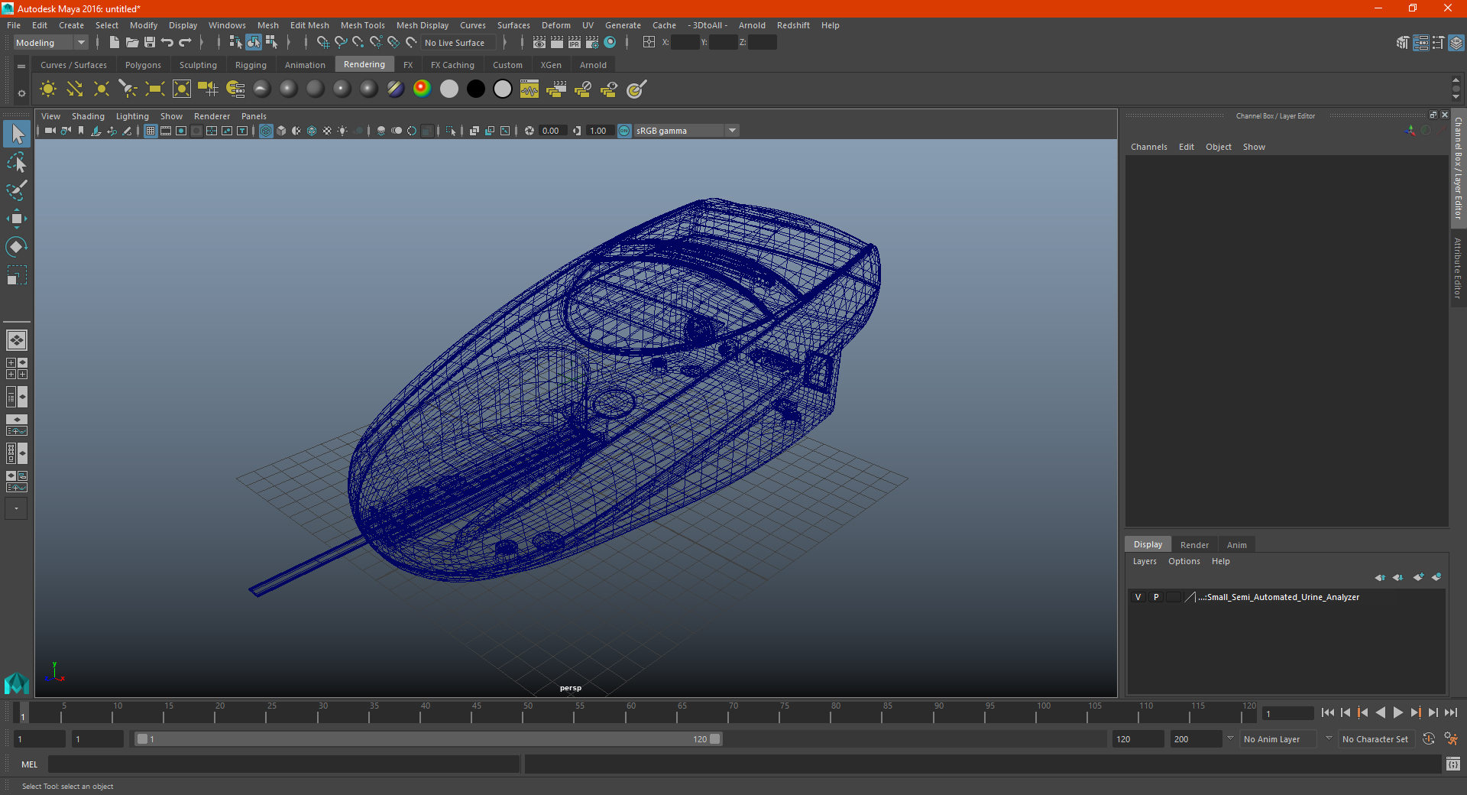
Task: Expand the panel layout quick menu button
Action: click(16, 508)
